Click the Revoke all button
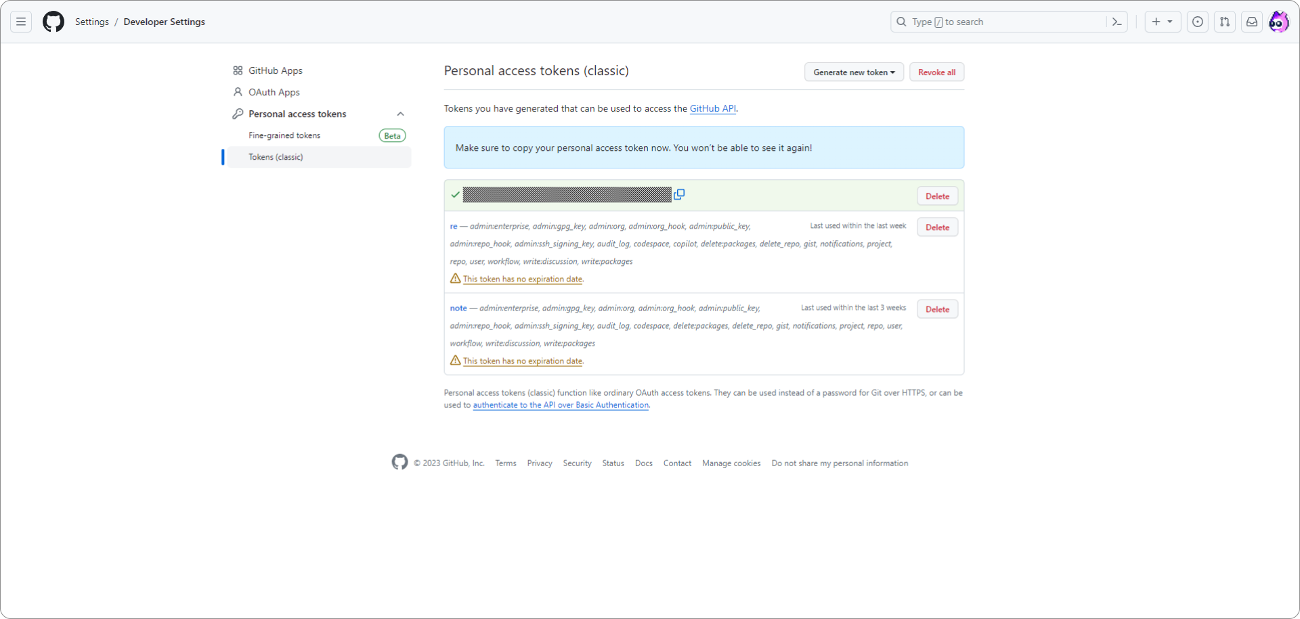The image size is (1300, 619). point(936,72)
